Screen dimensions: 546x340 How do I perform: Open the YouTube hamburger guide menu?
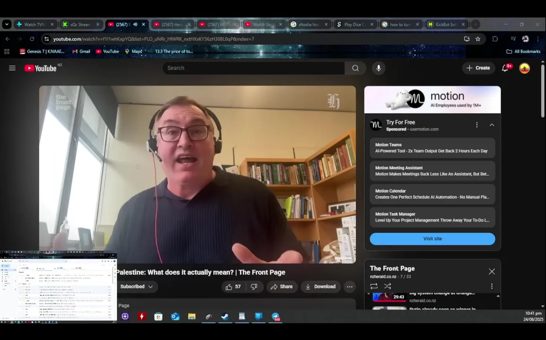tap(12, 68)
